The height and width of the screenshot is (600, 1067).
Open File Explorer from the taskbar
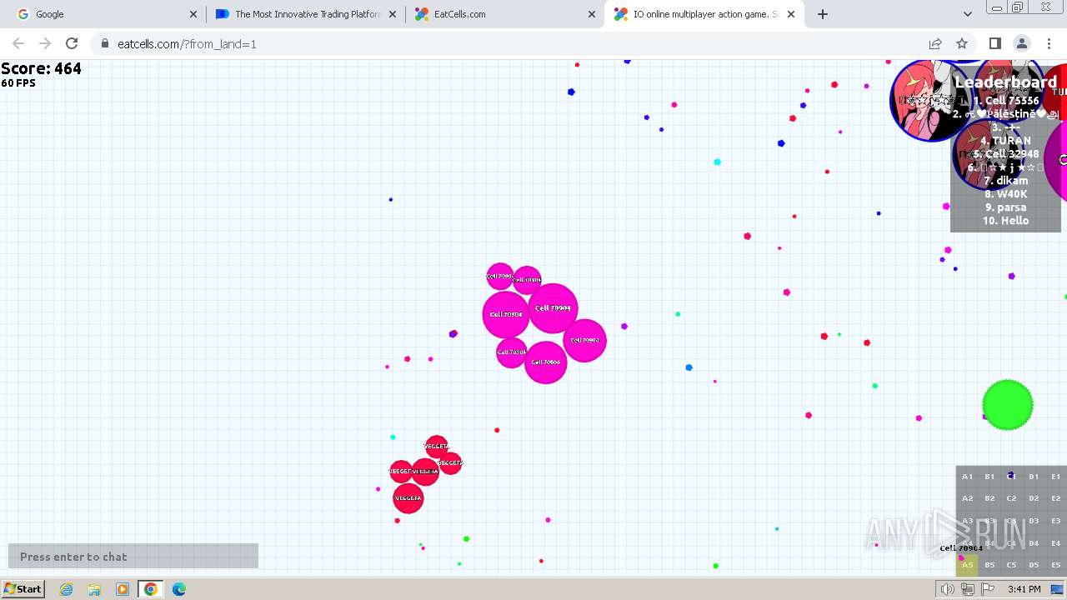94,589
